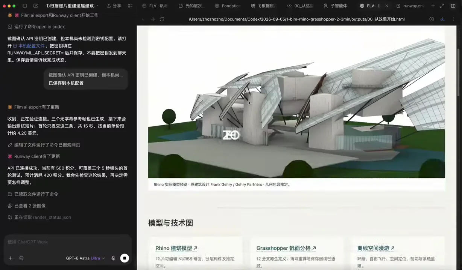Switch to the FLV · 帆与 tab
Screen dimensions: 462x270
point(155,6)
